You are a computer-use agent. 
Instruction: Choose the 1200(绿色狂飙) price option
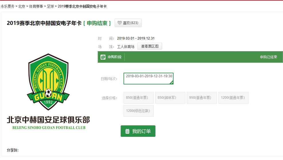138,111
